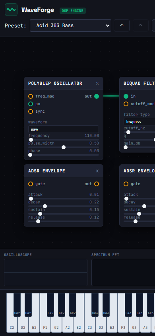
Task: Click the DSP ENGINE badge
Action: coord(73,11)
